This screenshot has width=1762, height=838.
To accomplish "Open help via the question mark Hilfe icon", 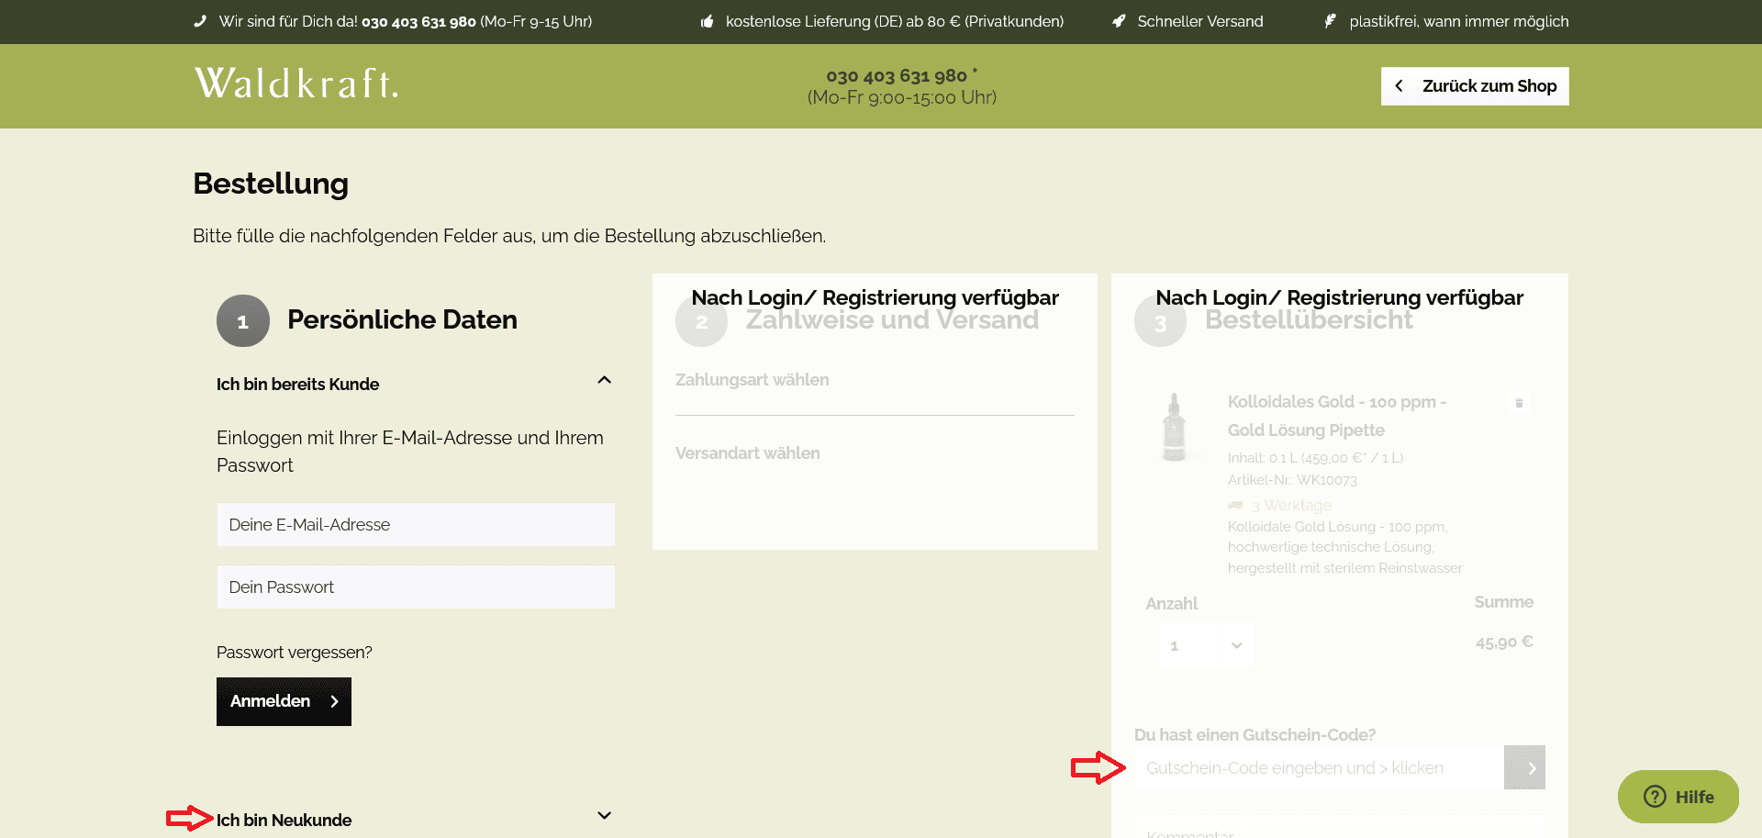I will [x=1653, y=797].
